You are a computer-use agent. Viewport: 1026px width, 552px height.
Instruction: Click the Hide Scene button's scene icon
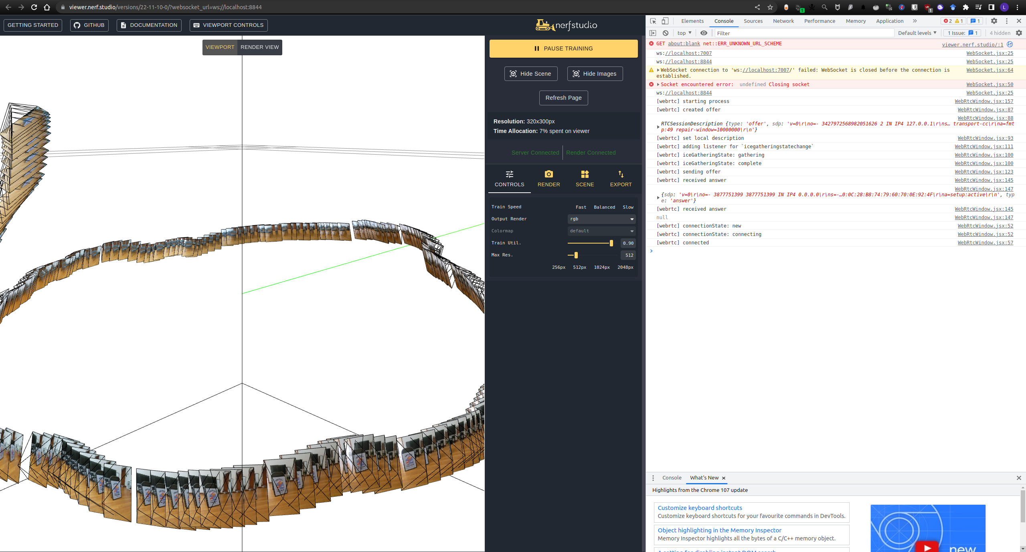tap(513, 74)
